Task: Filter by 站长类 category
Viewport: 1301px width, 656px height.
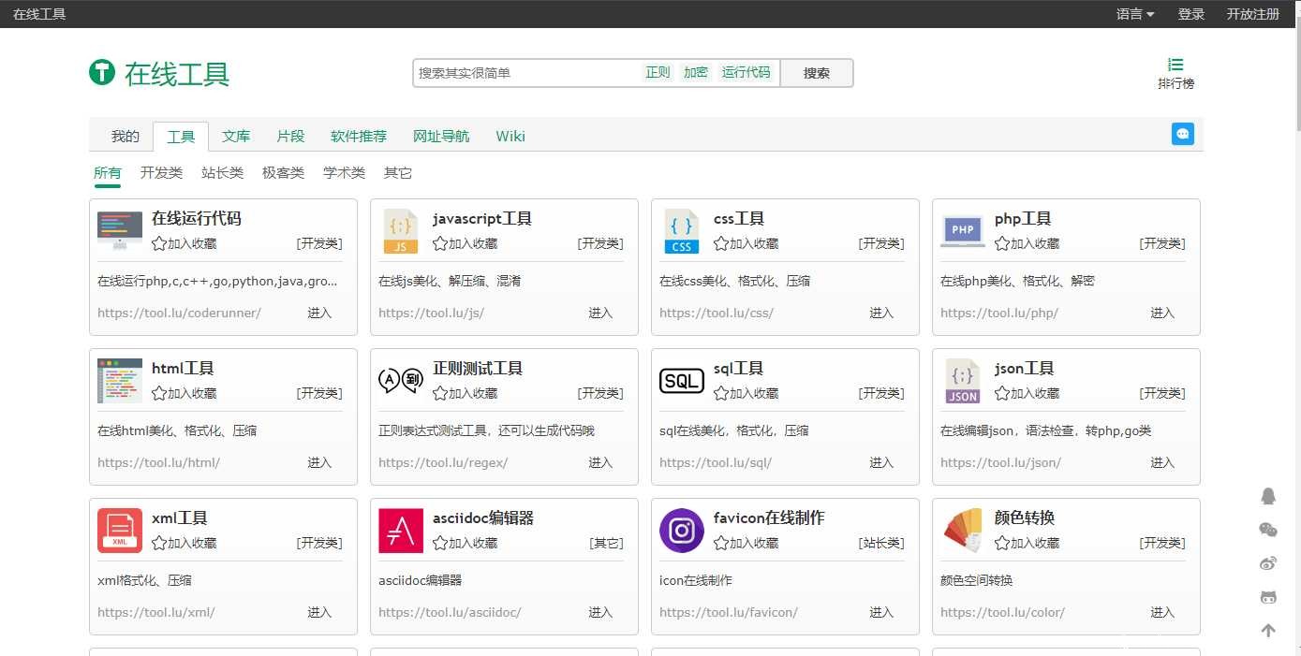Action: coord(222,173)
